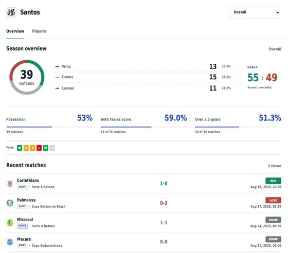Select the Wins legend row marker
The height and width of the screenshot is (253, 288).
click(x=57, y=66)
